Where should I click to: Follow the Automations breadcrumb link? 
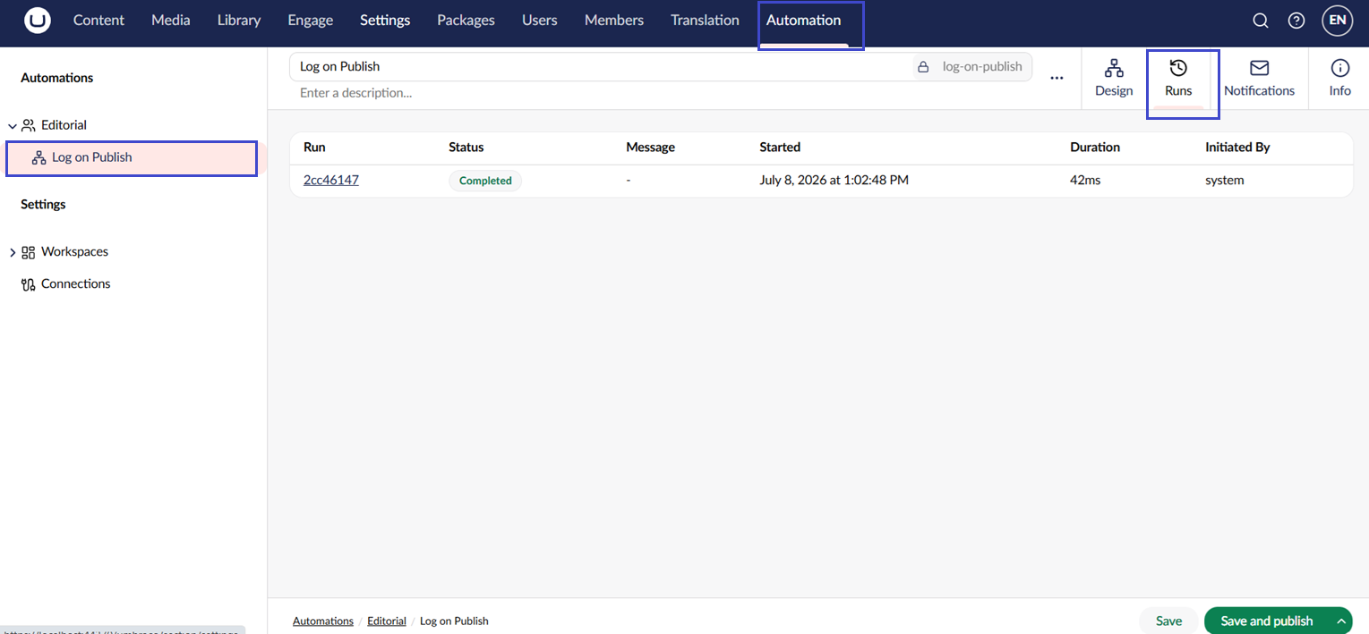pos(323,621)
